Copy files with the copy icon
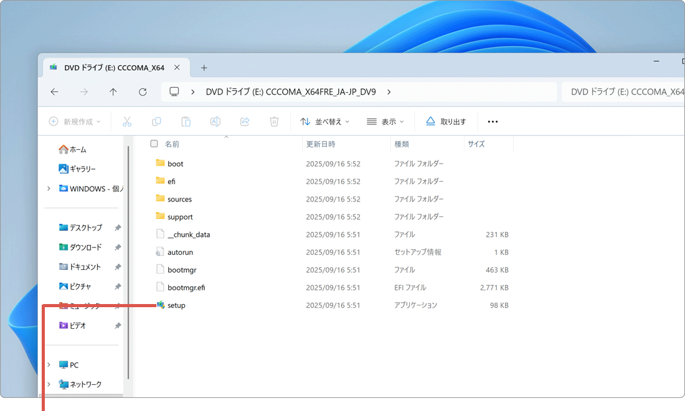 coord(156,121)
